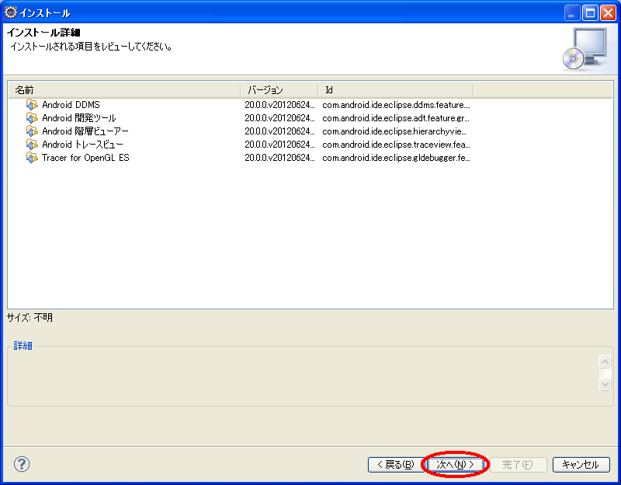Open help with the question mark icon
Screen dimensions: 621x485
(x=22, y=464)
